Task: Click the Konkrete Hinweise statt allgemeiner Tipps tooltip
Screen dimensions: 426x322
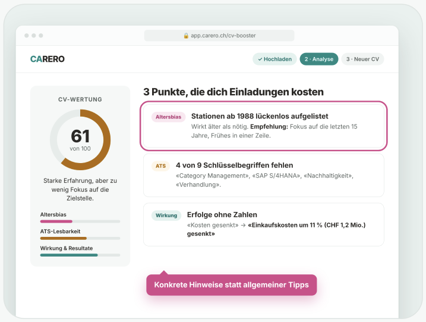Action: [232, 285]
